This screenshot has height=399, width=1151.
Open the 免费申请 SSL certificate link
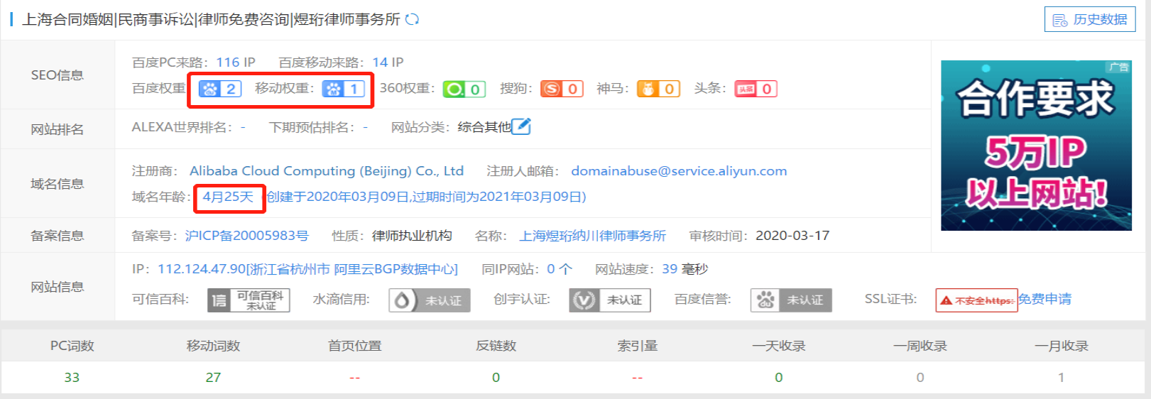pyautogui.click(x=1044, y=299)
